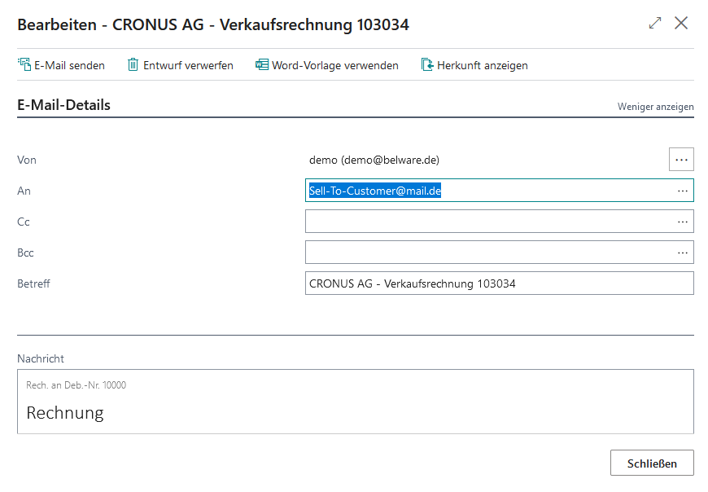Click the Herkunft anzeigen icon
The width and height of the screenshot is (708, 492).
pos(427,65)
